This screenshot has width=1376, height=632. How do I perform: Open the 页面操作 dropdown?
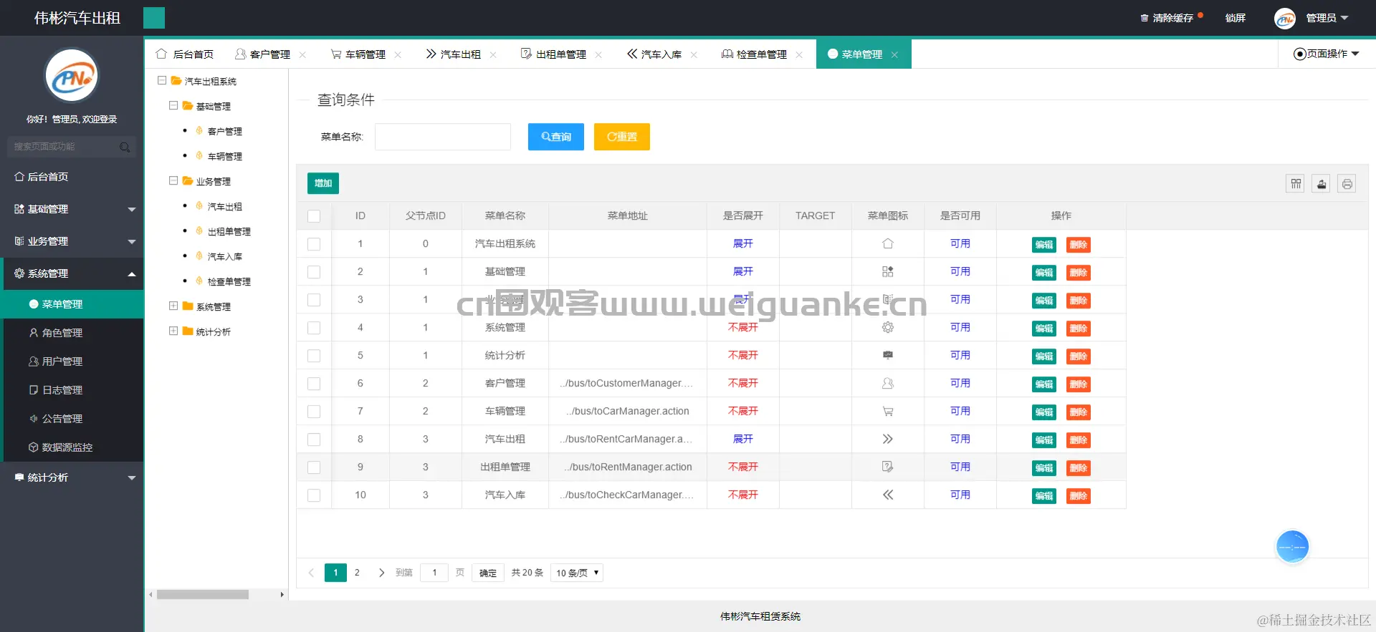coord(1326,54)
